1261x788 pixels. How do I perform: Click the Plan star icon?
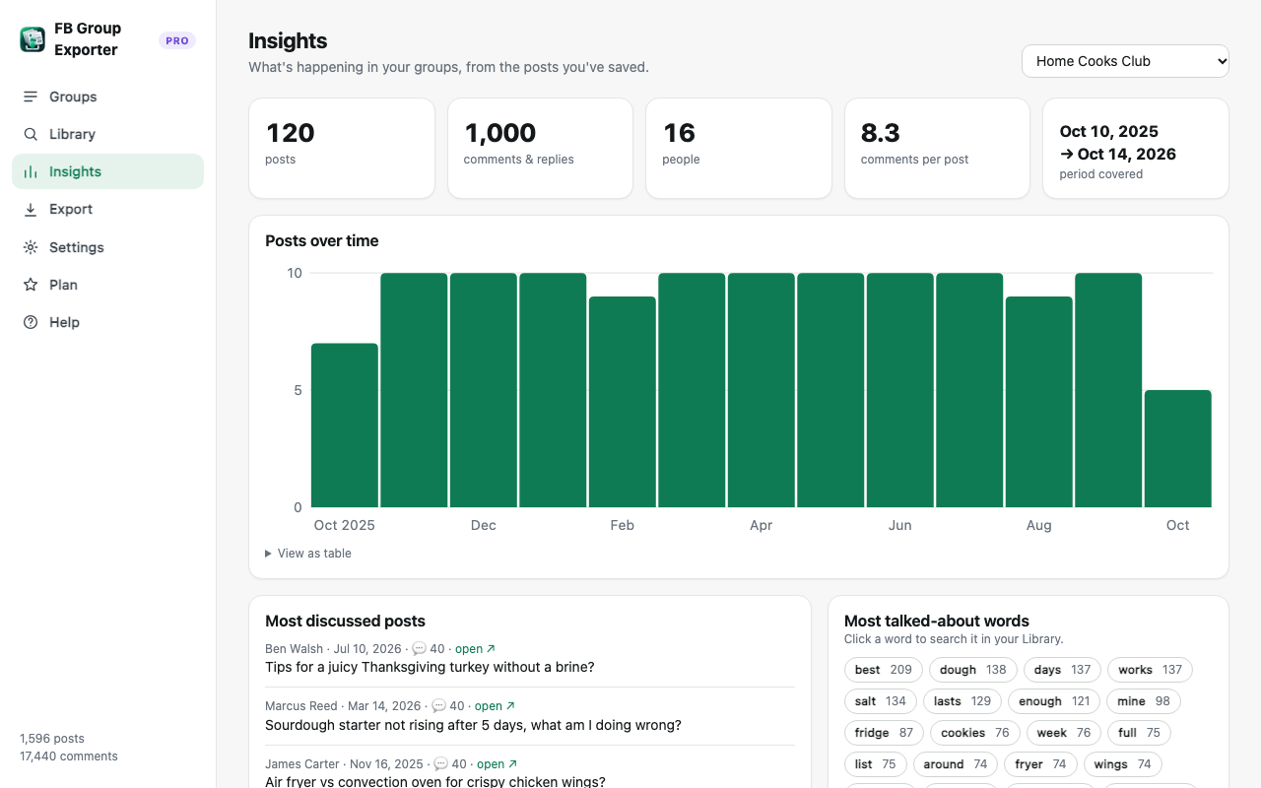tap(31, 285)
